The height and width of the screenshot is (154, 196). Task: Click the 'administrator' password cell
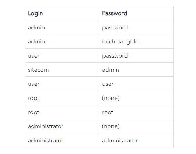pyautogui.click(x=136, y=140)
